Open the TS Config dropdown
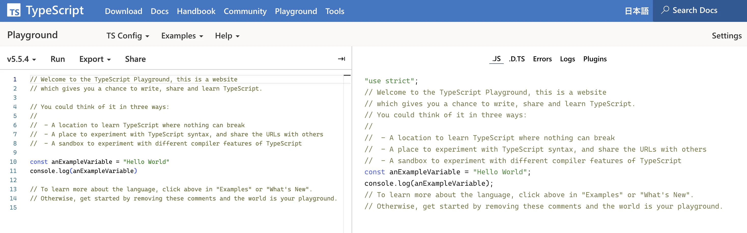The image size is (747, 233). pyautogui.click(x=127, y=36)
